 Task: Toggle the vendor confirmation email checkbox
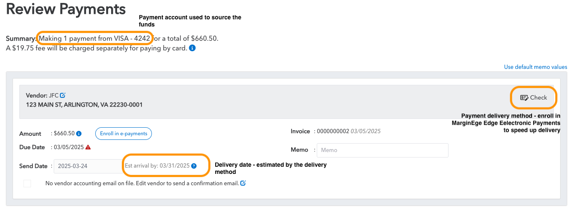(27, 184)
